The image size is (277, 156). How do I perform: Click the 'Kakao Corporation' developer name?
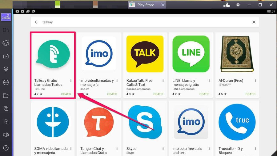click(138, 89)
